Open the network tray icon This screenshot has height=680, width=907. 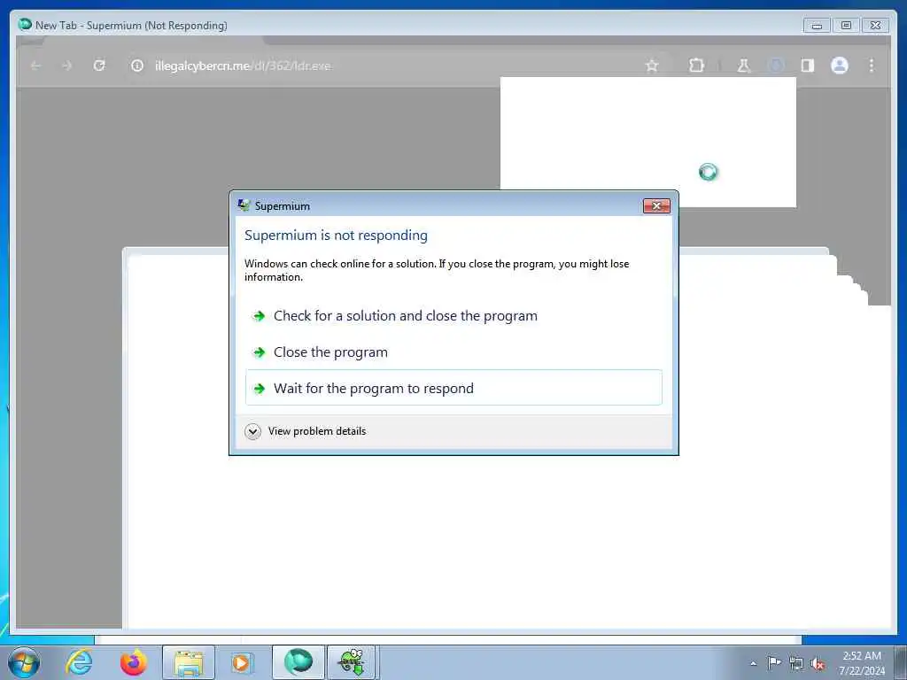point(796,664)
